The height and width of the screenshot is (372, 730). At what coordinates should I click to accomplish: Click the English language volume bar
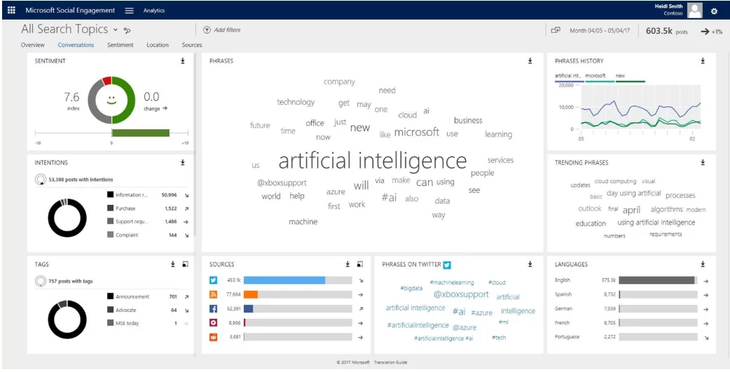(x=658, y=280)
